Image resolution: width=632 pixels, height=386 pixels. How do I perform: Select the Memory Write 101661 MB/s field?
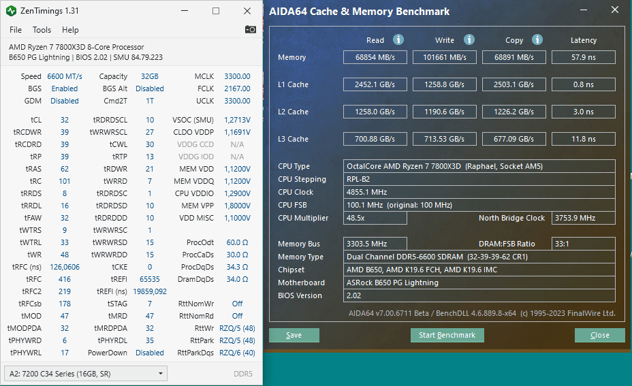click(445, 57)
